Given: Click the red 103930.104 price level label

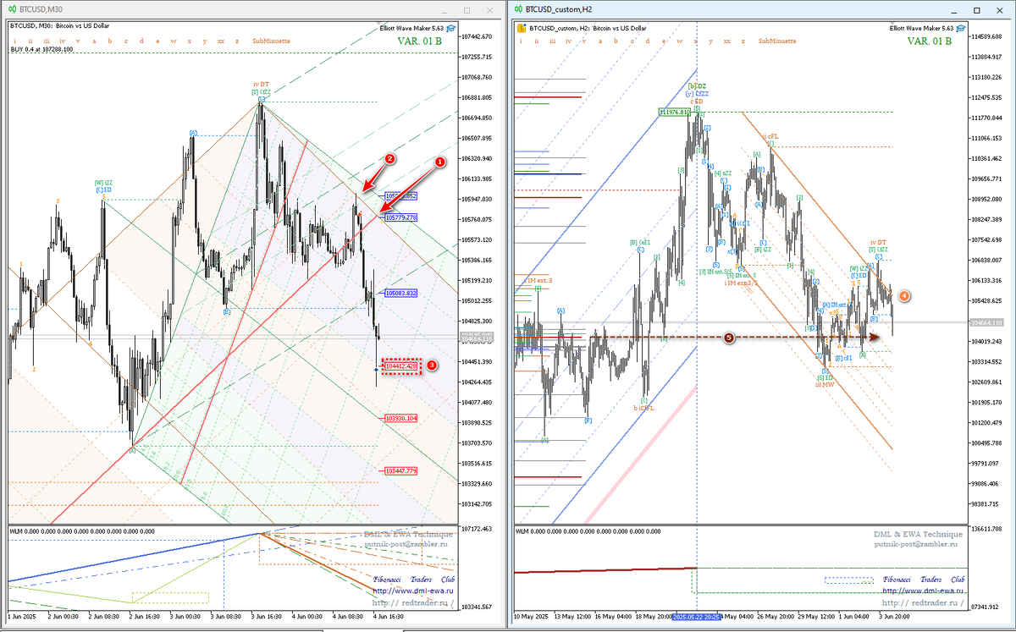Looking at the screenshot, I should click(400, 418).
